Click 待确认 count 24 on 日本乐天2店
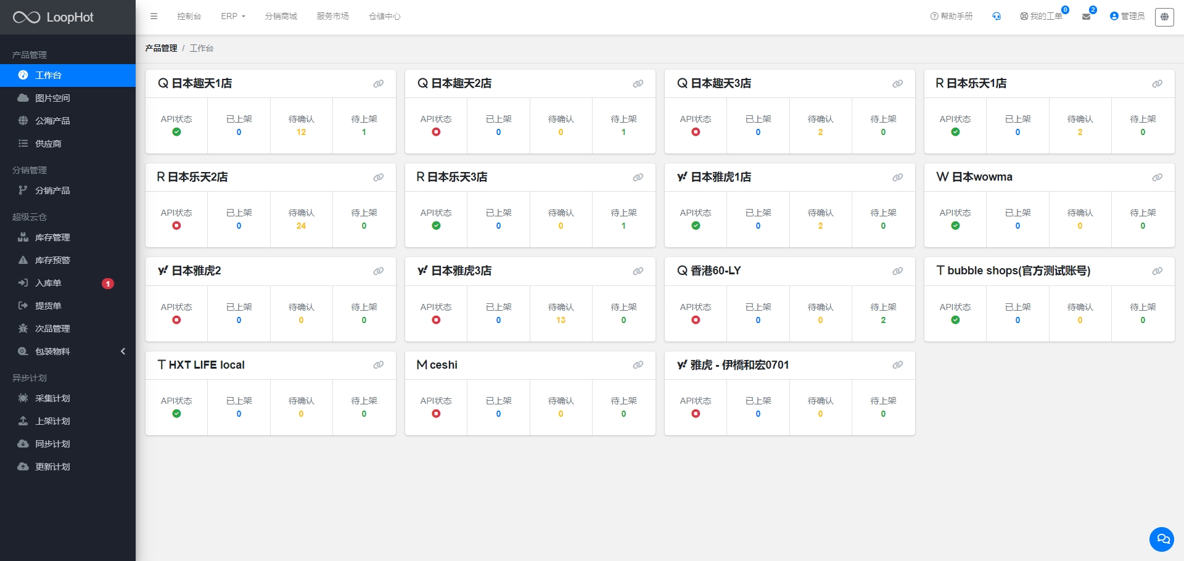 click(x=301, y=226)
